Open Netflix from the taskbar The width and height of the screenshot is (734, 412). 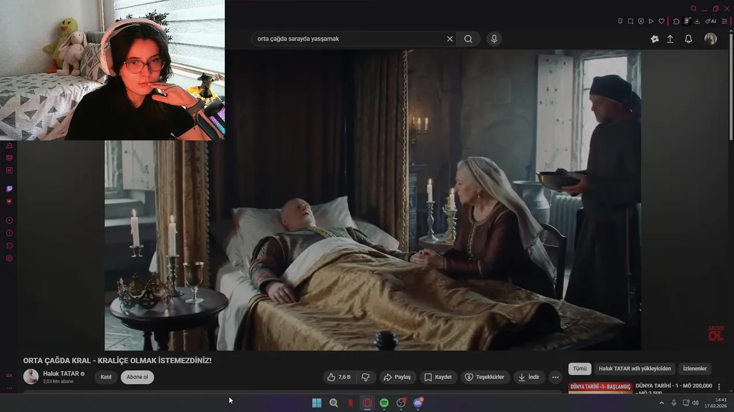[350, 403]
